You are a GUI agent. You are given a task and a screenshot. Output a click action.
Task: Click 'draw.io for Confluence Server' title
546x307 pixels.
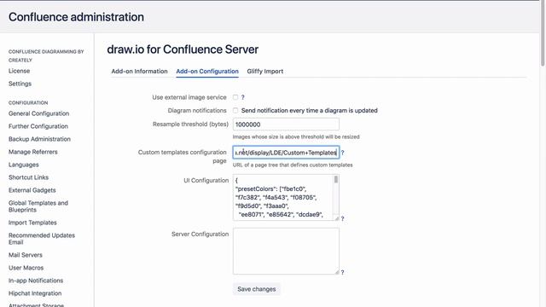(x=183, y=49)
